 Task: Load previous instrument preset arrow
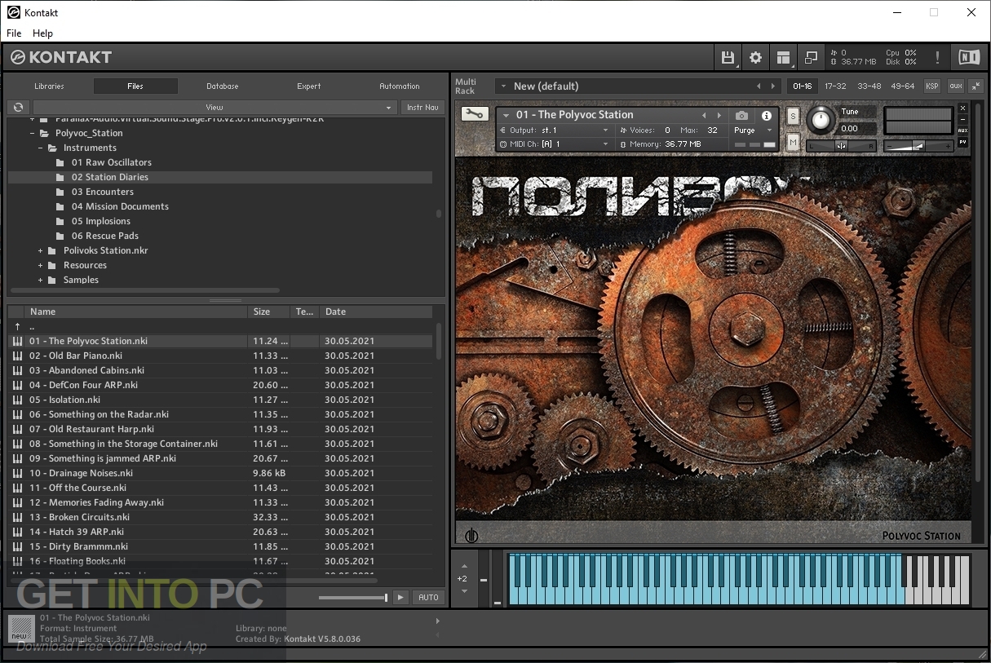coord(705,116)
